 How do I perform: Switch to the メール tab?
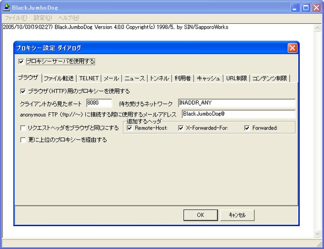111,79
